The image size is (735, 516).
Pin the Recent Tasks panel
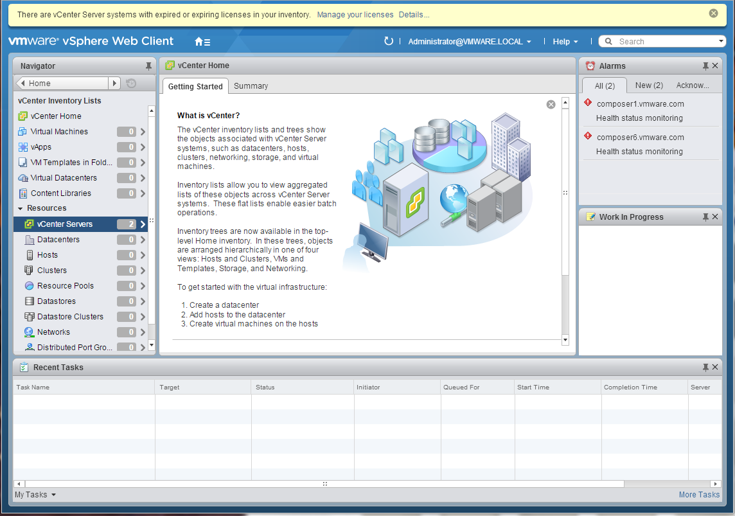pos(705,368)
